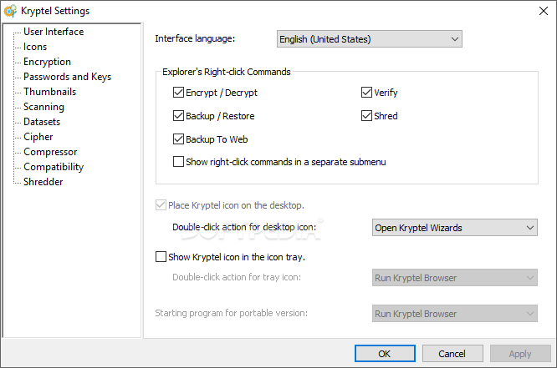Click the Apply button
The height and width of the screenshot is (368, 557).
point(520,354)
